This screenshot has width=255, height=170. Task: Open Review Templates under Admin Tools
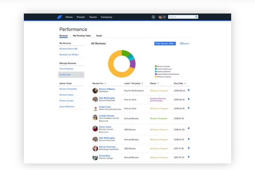tap(68, 89)
